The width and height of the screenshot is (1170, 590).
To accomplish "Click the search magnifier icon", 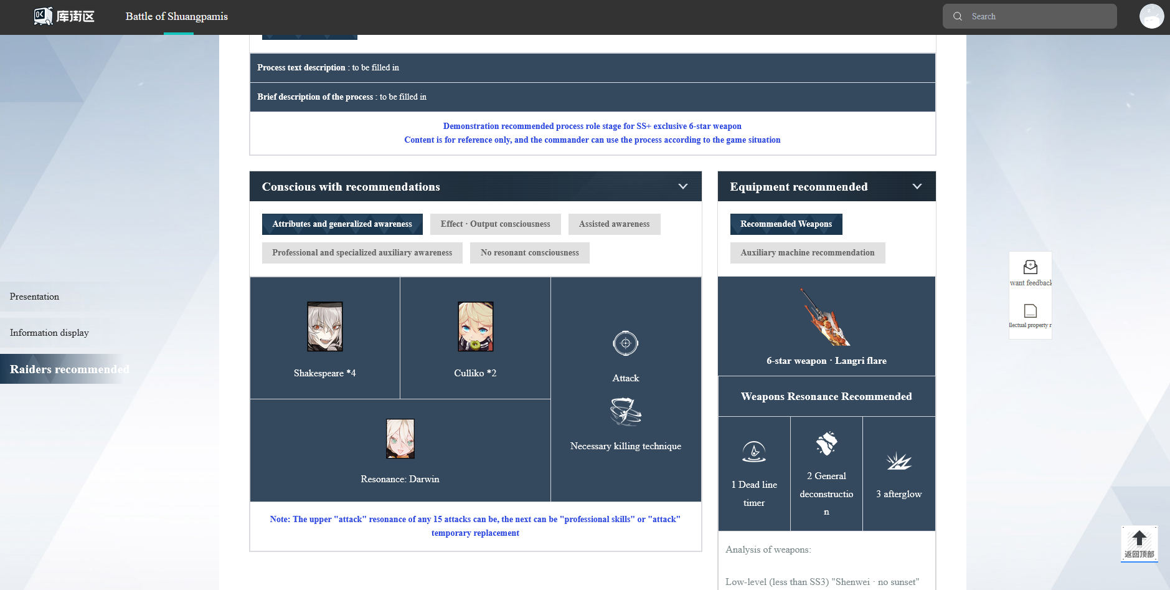I will [958, 16].
